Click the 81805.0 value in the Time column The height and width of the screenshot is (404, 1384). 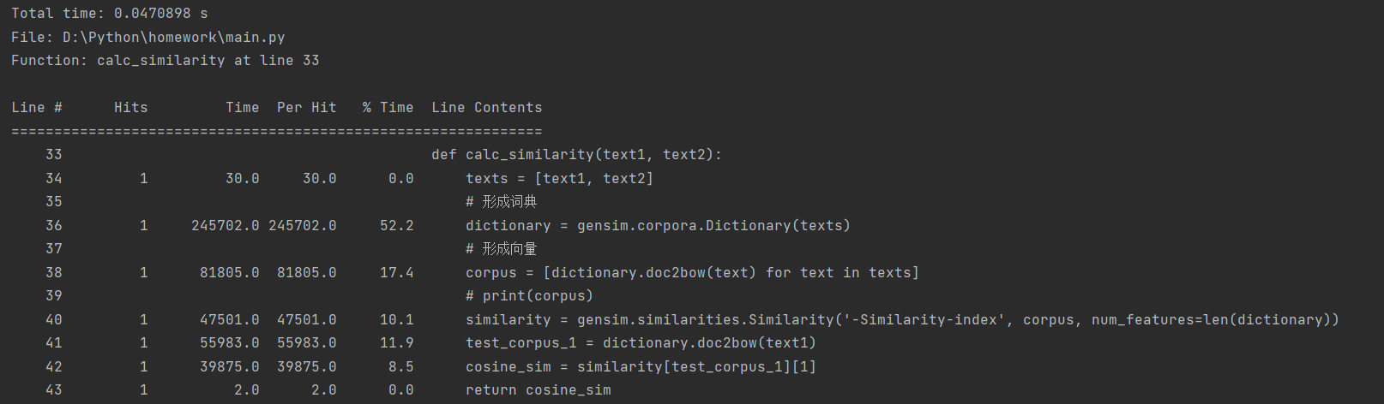pos(229,273)
